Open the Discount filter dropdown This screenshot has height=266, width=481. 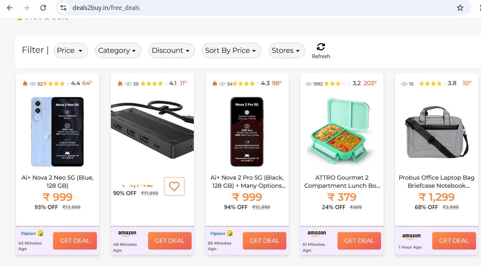point(171,50)
